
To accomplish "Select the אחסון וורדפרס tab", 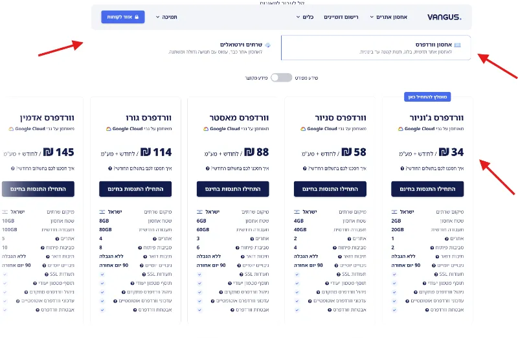I will pos(376,47).
